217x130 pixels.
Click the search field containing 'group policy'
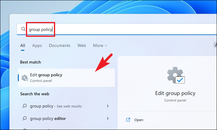click(117, 29)
